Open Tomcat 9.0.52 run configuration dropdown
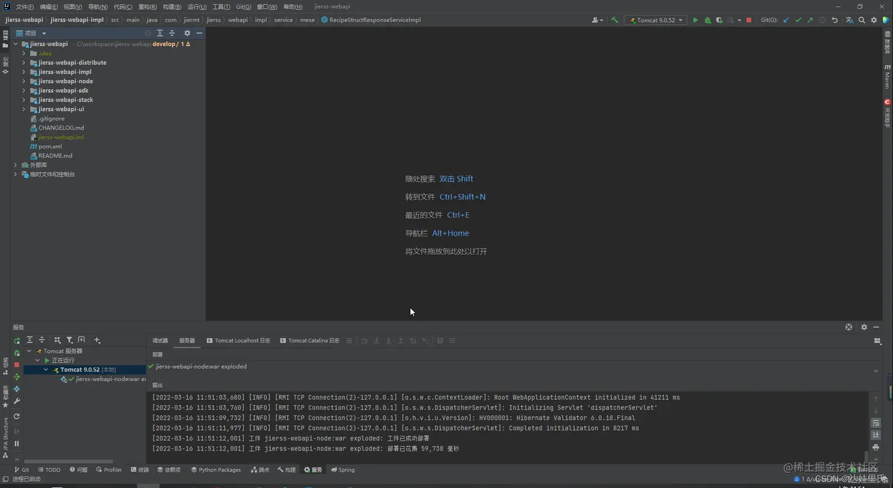 point(656,20)
